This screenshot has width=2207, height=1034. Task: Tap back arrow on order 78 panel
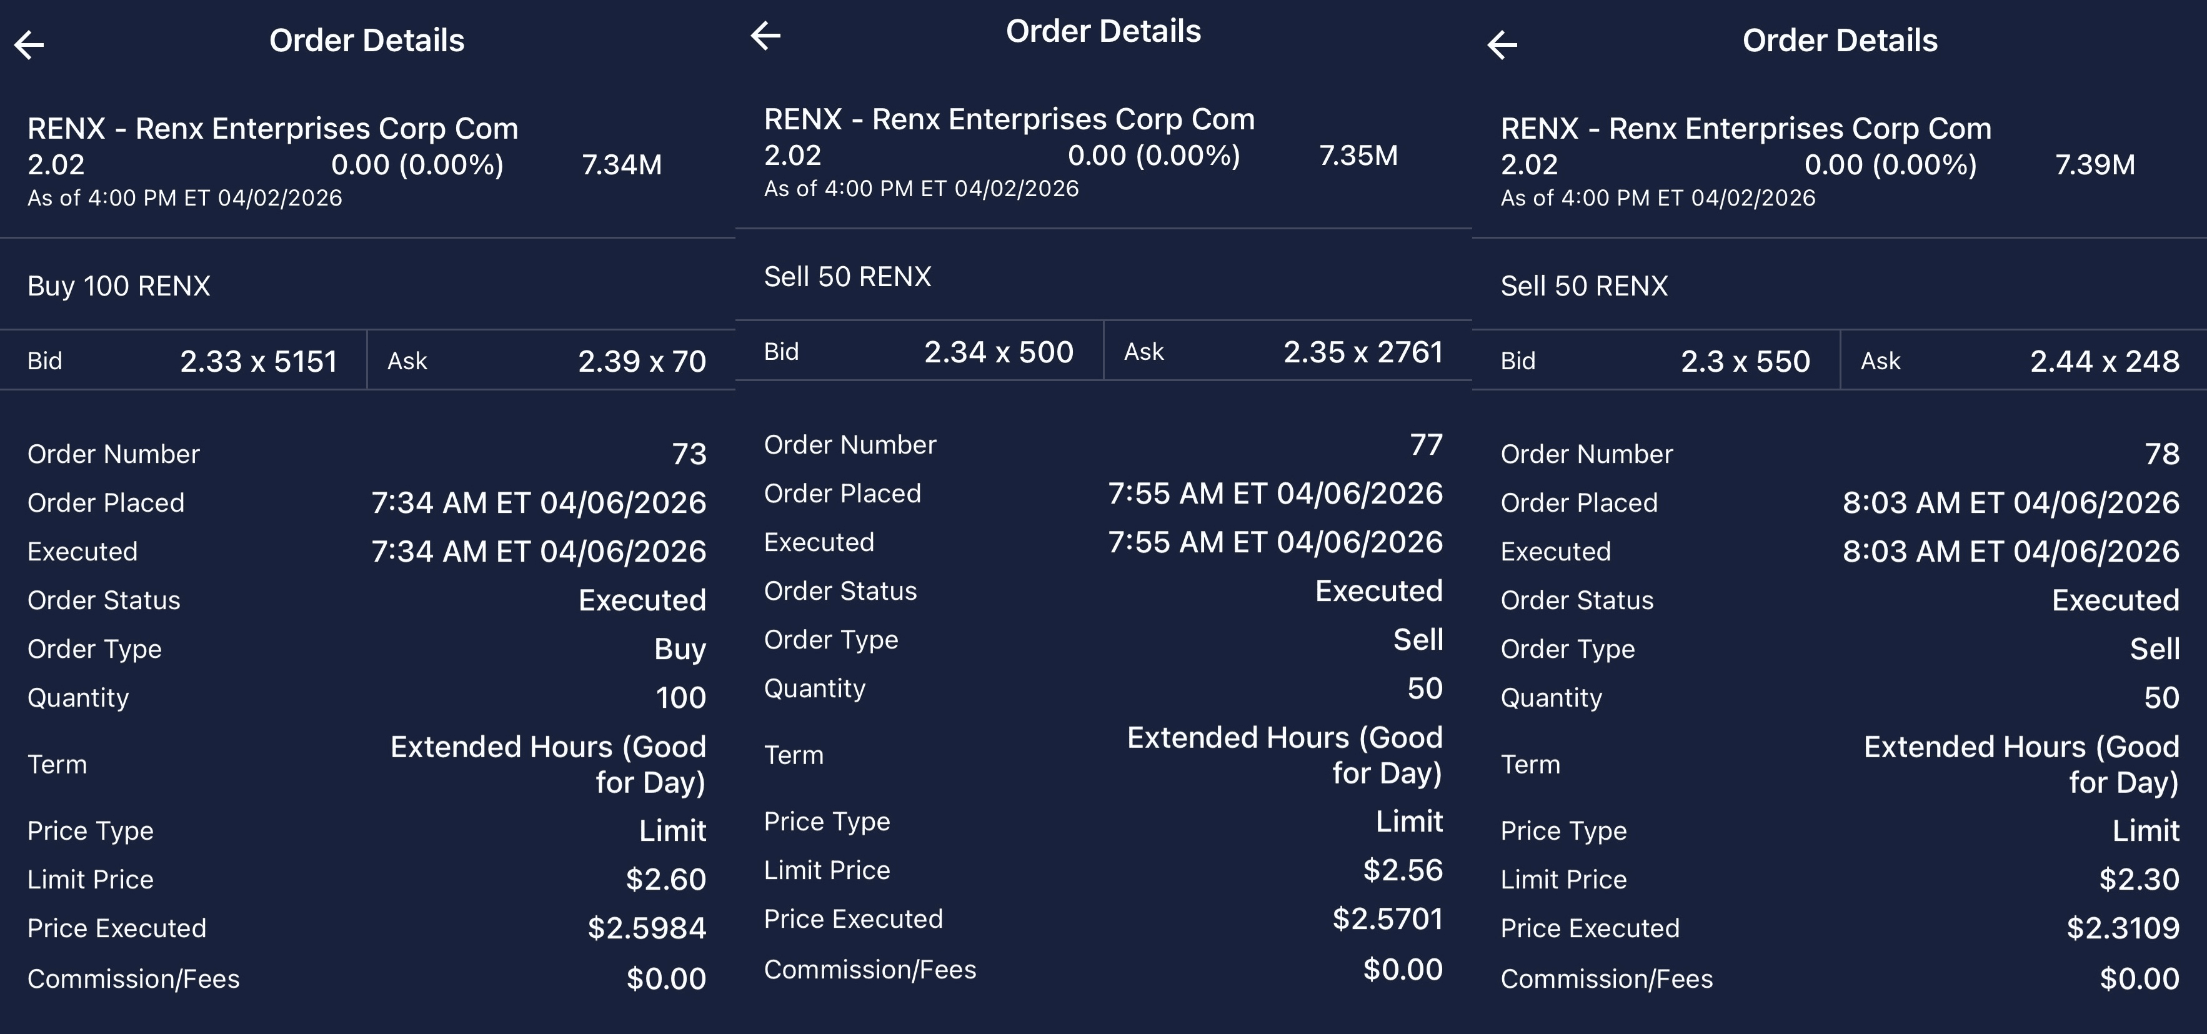(1503, 44)
